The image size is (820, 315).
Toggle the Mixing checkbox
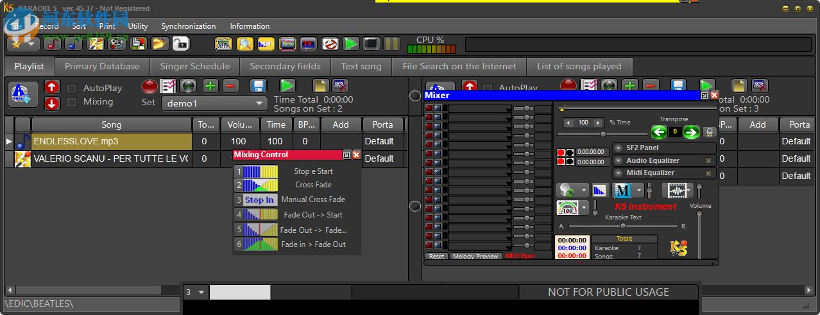point(72,102)
